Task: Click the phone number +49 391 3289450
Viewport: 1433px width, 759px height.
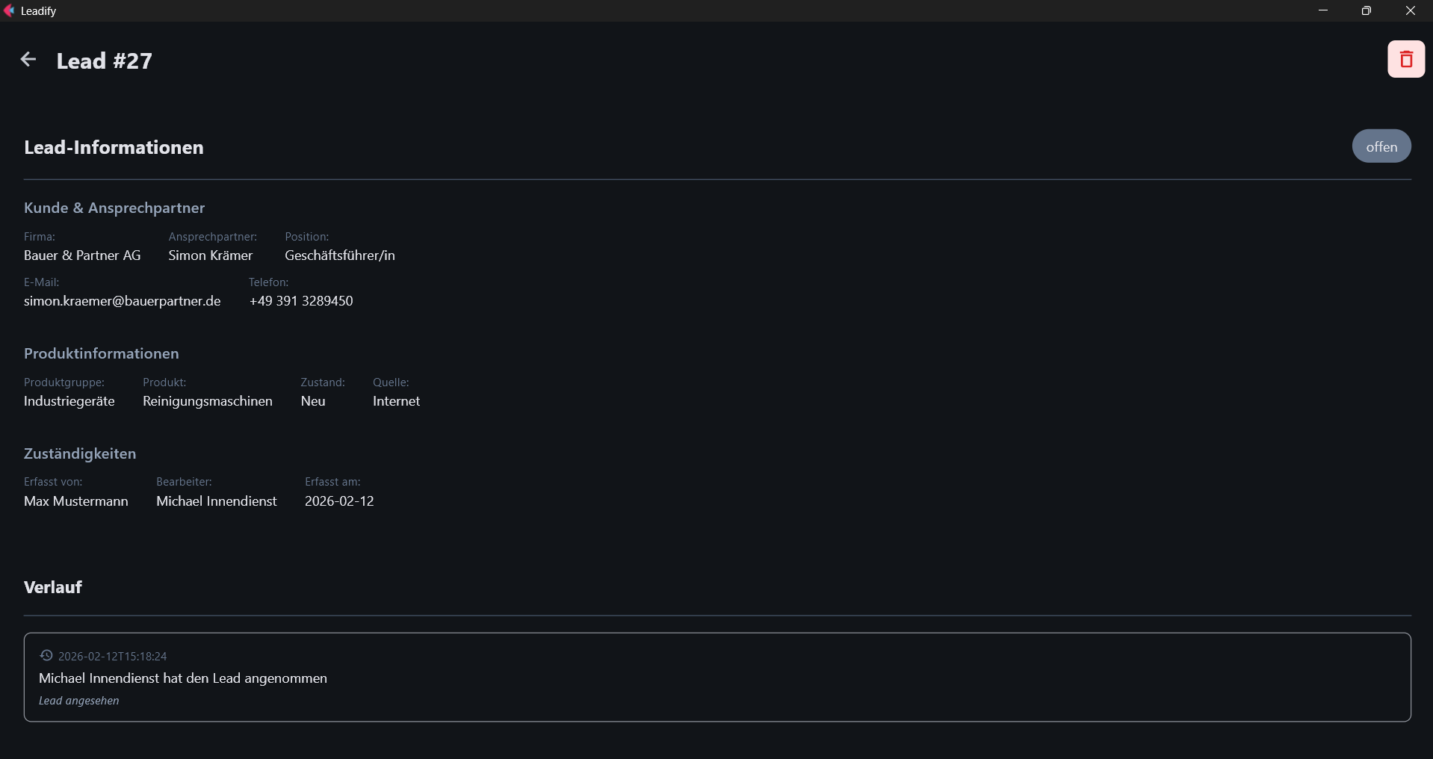Action: [x=301, y=301]
